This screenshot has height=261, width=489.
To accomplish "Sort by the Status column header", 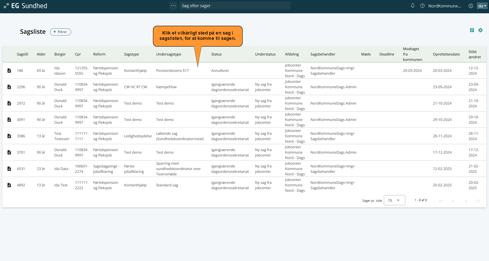I will click(216, 54).
